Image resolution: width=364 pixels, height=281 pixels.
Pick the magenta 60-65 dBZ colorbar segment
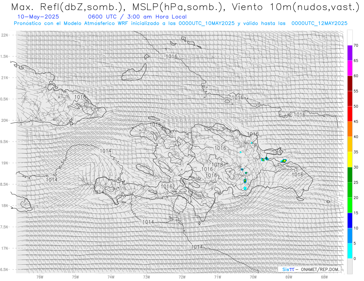point(350,68)
